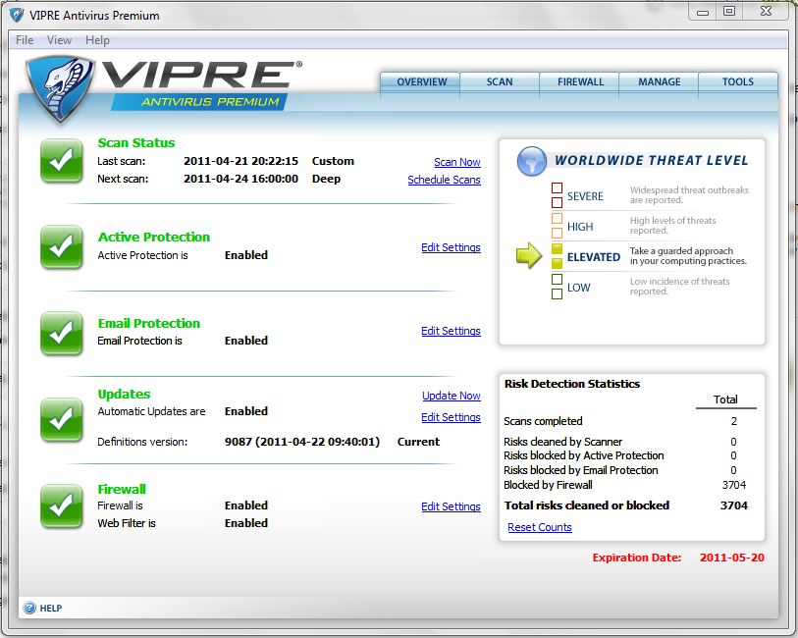Maximize the VIPRE window
798x638 pixels.
[729, 11]
